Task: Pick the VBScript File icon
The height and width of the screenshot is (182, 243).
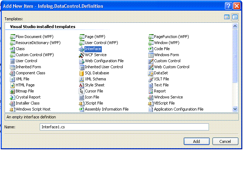Action: click(x=151, y=103)
